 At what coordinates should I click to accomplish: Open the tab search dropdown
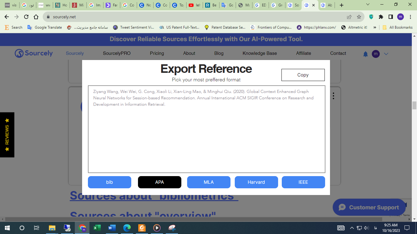[368, 5]
